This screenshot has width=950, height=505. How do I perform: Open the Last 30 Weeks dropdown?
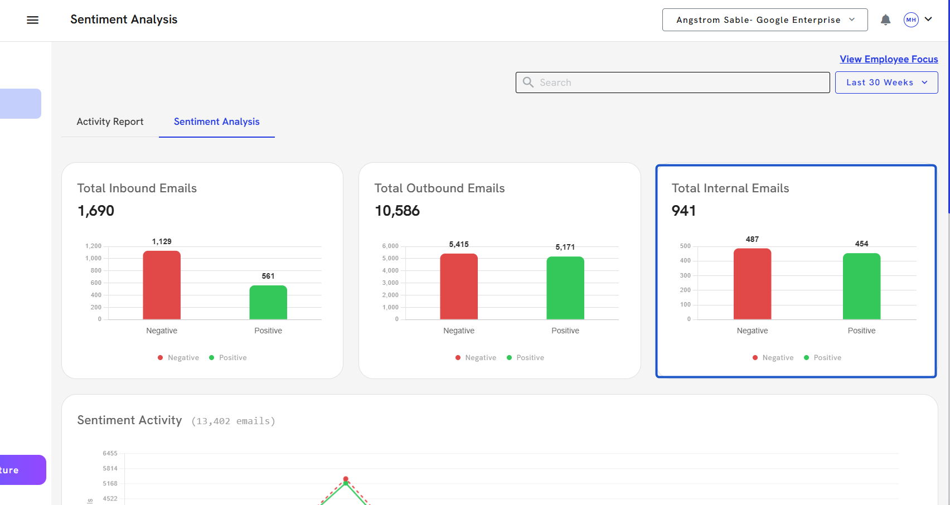click(x=886, y=82)
